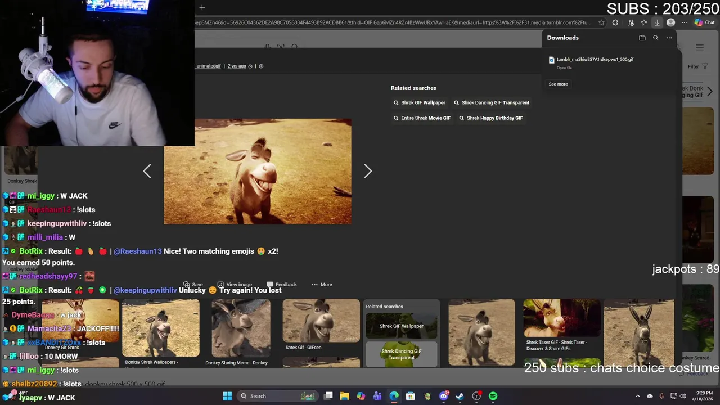Open the animatedgif source link
720x405 pixels.
pyautogui.click(x=208, y=66)
